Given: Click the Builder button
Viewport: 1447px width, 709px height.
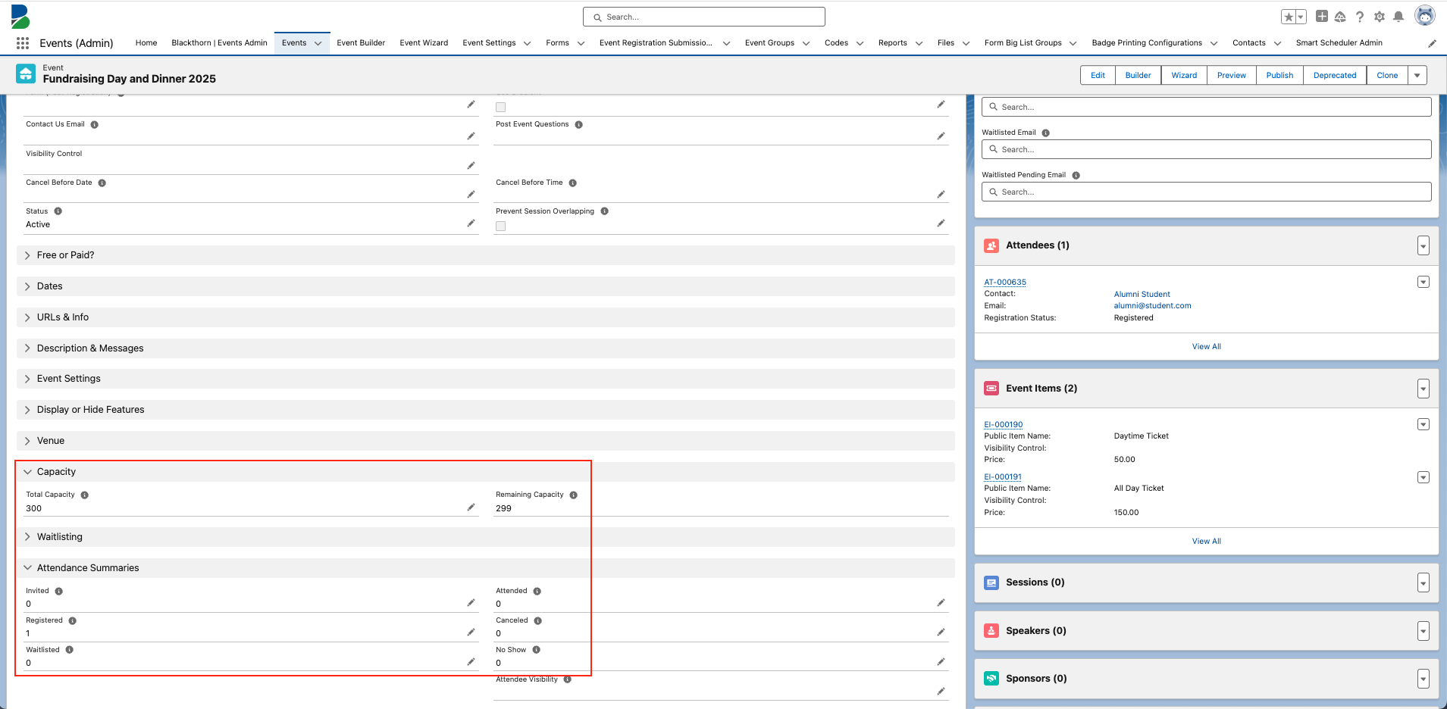Looking at the screenshot, I should tap(1138, 75).
